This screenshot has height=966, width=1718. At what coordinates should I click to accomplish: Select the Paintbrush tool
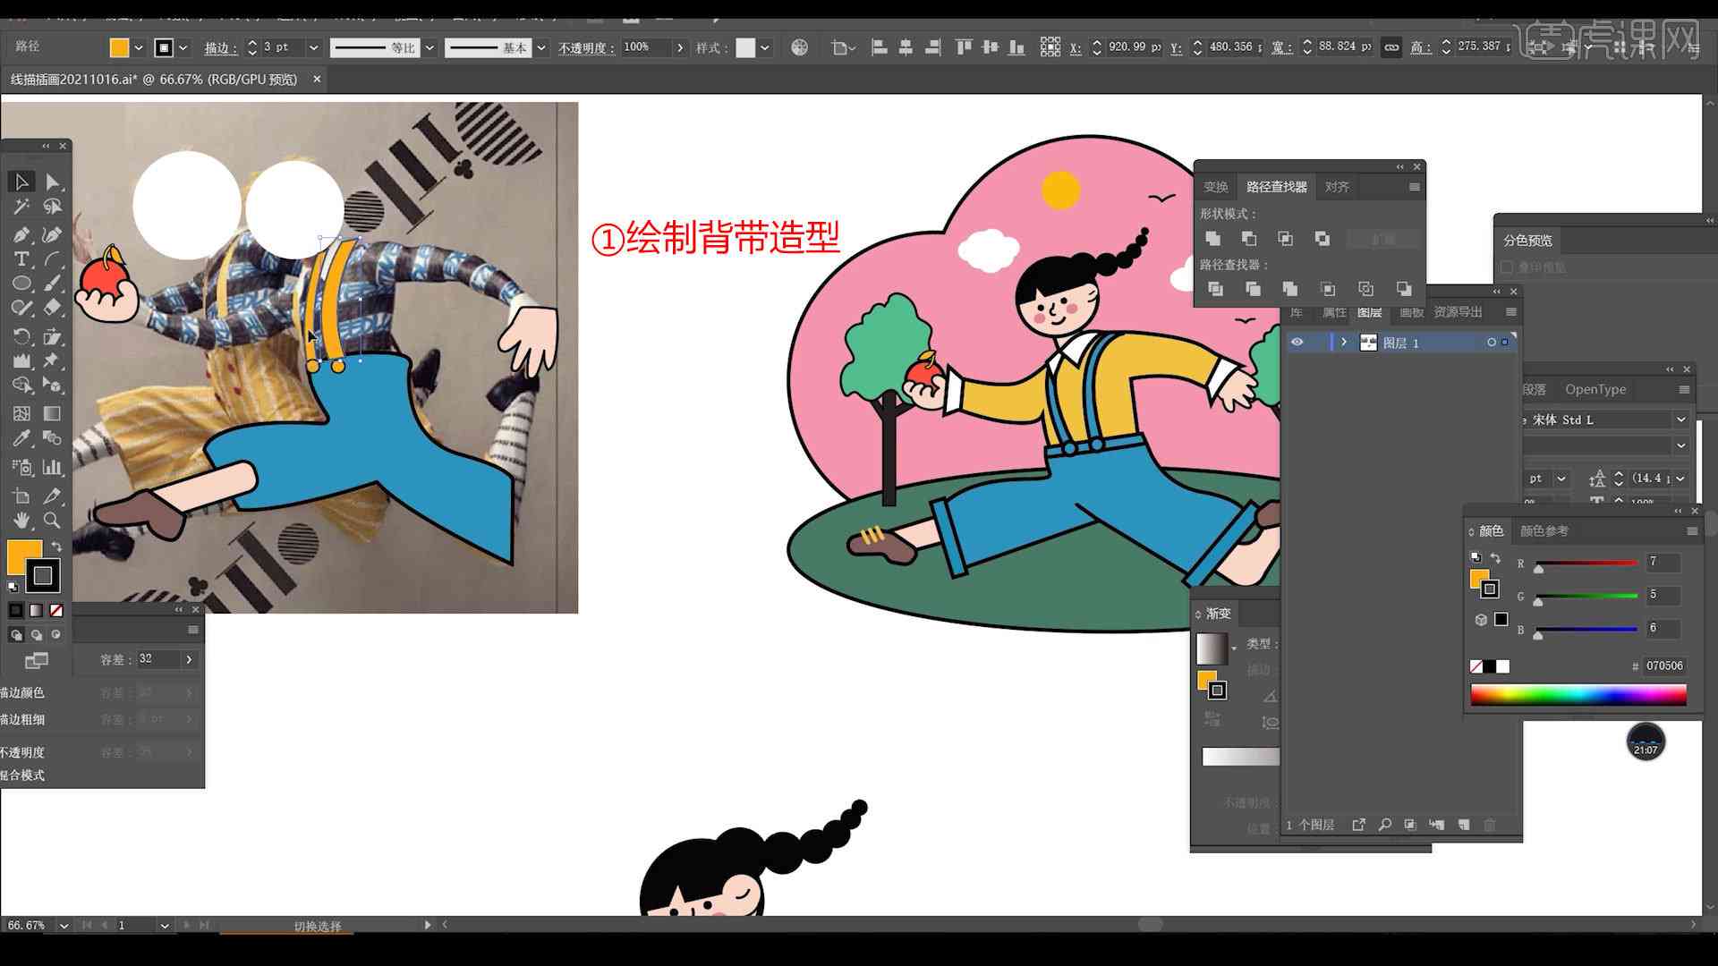pos(53,284)
